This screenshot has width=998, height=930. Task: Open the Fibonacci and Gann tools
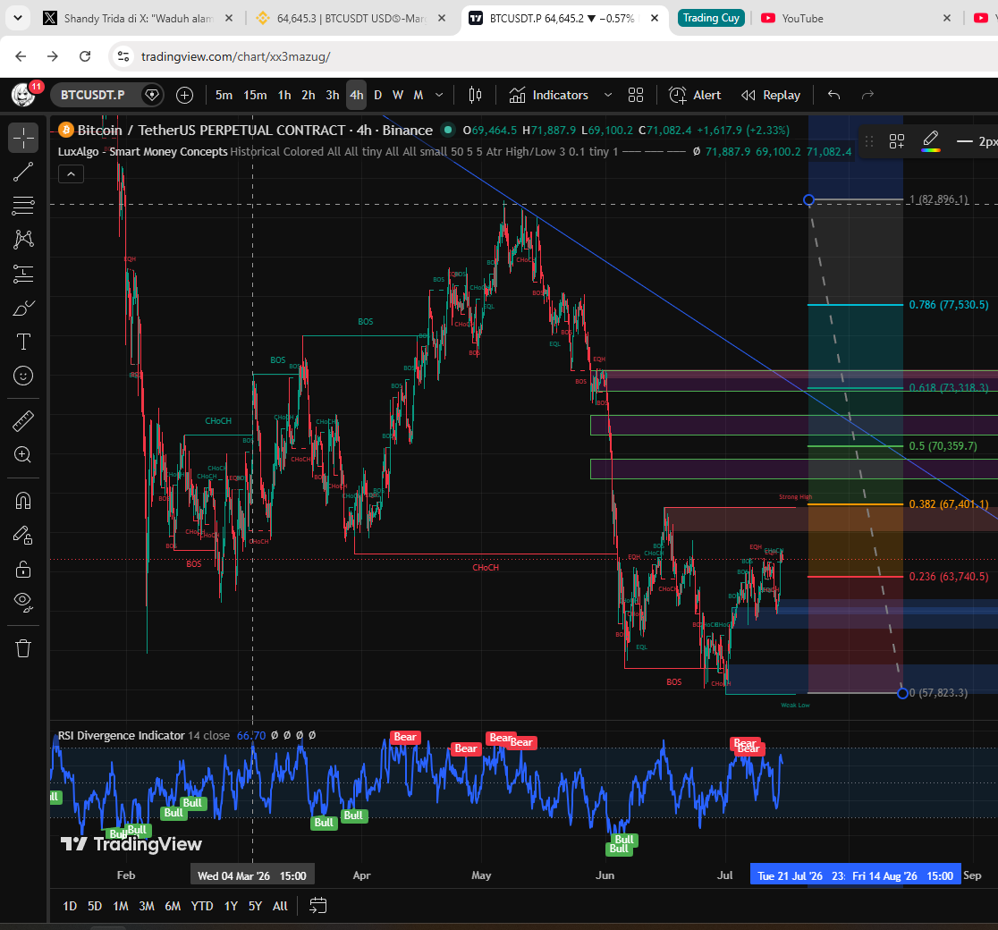pos(23,206)
